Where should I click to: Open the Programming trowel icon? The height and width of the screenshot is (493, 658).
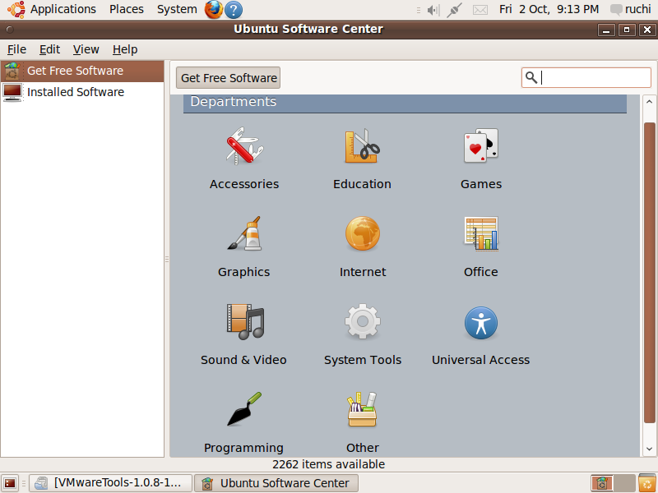pos(244,409)
